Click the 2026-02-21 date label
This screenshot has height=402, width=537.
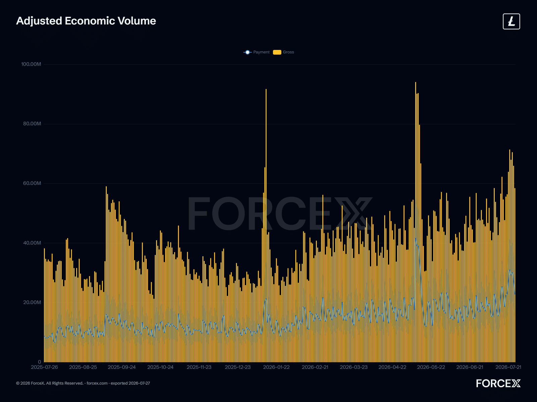click(x=315, y=367)
